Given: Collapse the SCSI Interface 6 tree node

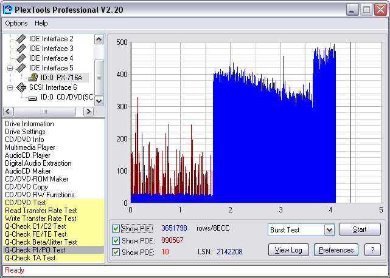Looking at the screenshot, I should 10,87.
